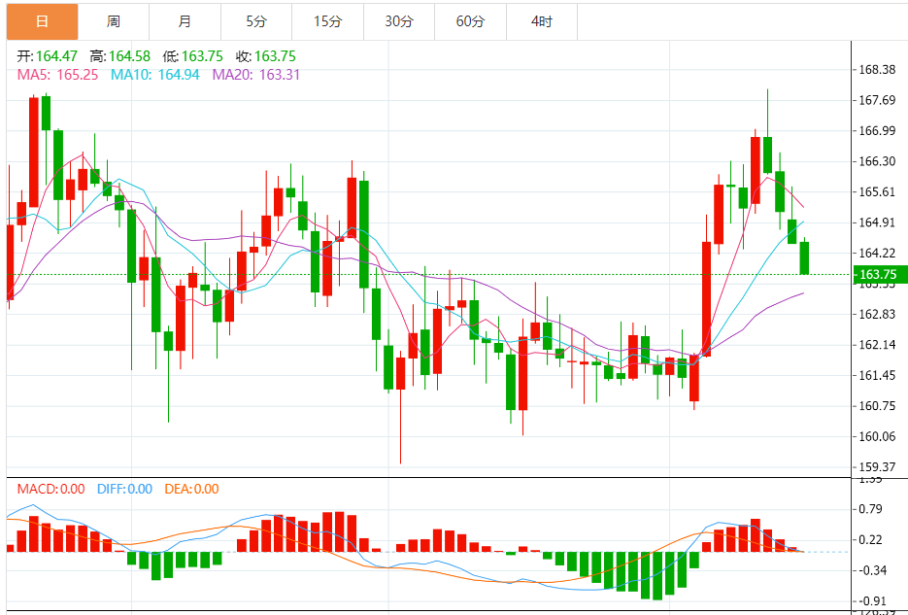
Task: Select the 日 daily chart tab
Action: [x=43, y=22]
